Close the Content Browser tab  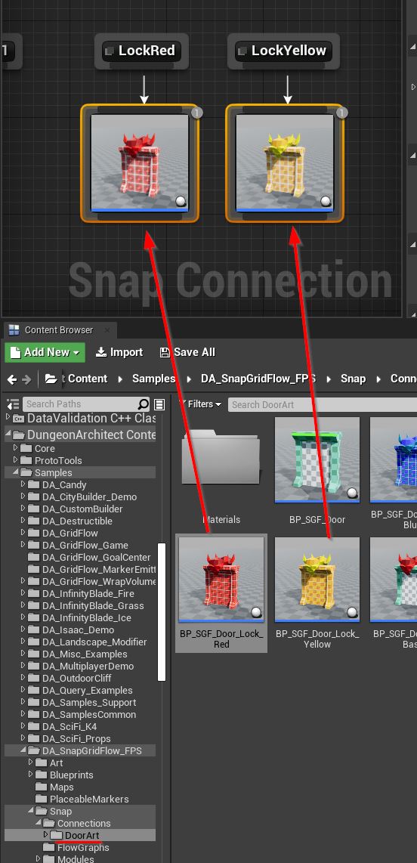[x=107, y=330]
